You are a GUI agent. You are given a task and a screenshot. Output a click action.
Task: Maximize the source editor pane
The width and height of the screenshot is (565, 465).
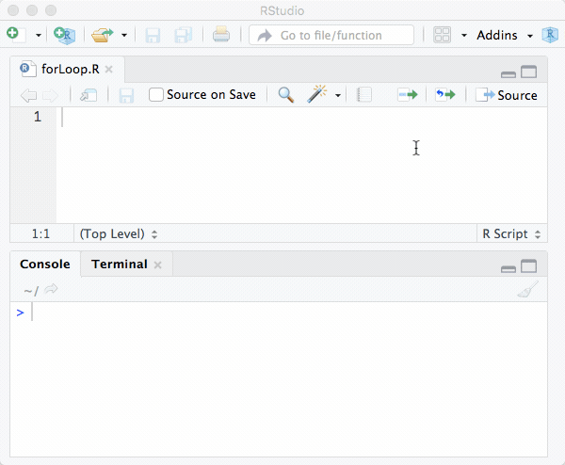(x=528, y=72)
